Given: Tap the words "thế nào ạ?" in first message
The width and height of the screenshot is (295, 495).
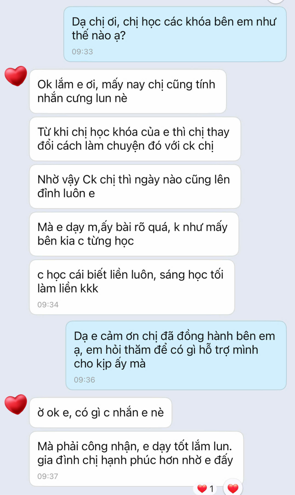Looking at the screenshot, I should click(x=98, y=37).
